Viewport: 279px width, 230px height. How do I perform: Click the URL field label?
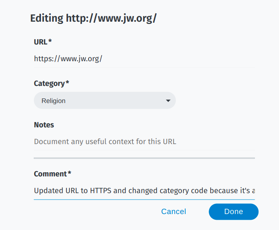40,42
